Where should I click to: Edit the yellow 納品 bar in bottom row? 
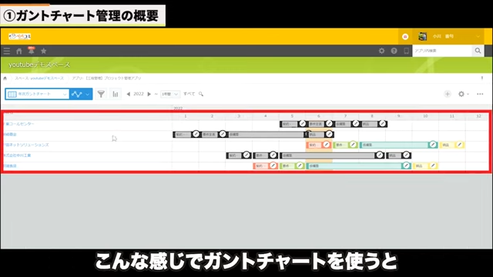[433, 165]
